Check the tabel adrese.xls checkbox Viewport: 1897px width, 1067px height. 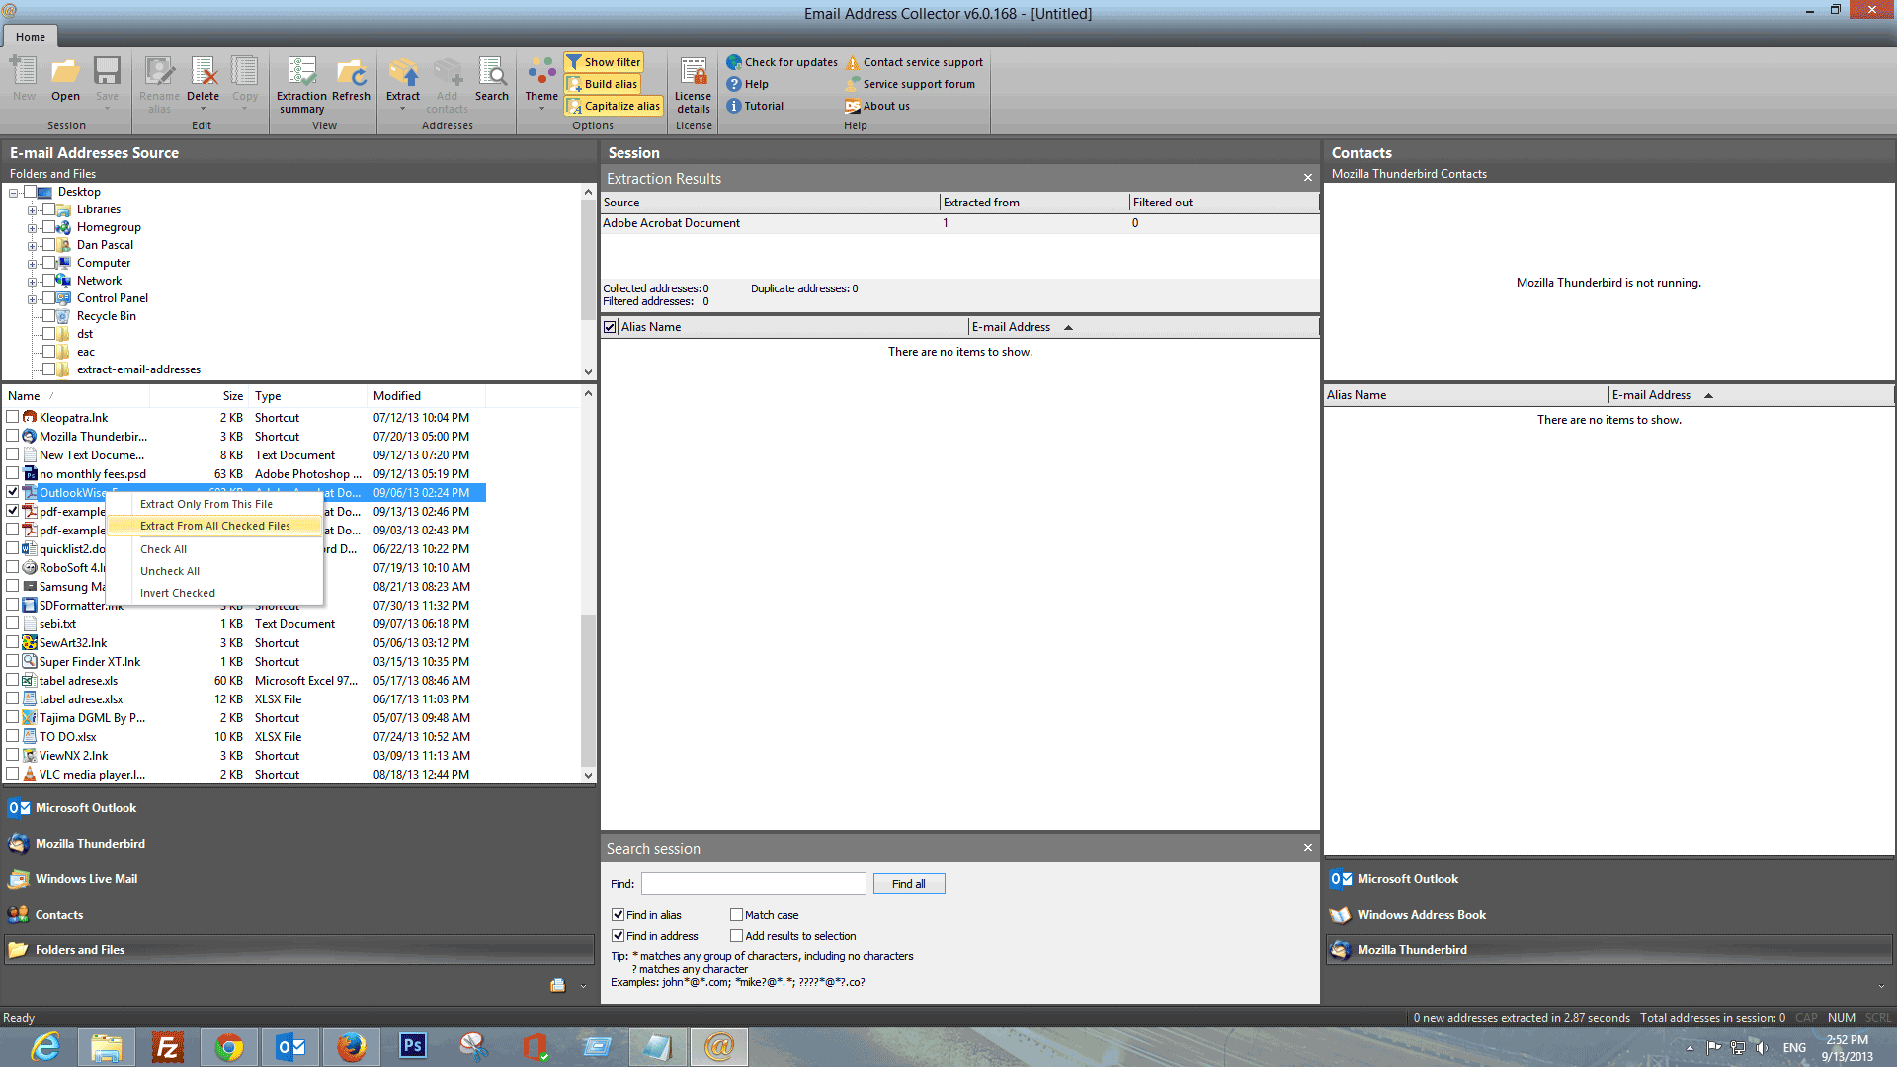(13, 680)
